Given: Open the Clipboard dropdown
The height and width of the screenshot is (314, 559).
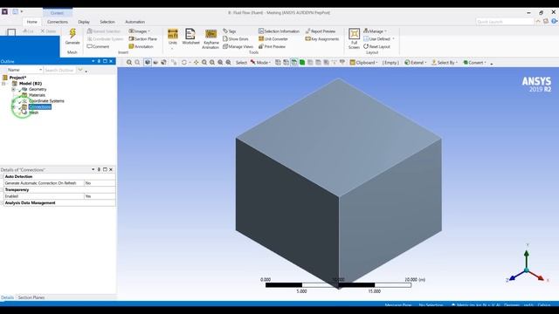Looking at the screenshot, I should coord(363,62).
